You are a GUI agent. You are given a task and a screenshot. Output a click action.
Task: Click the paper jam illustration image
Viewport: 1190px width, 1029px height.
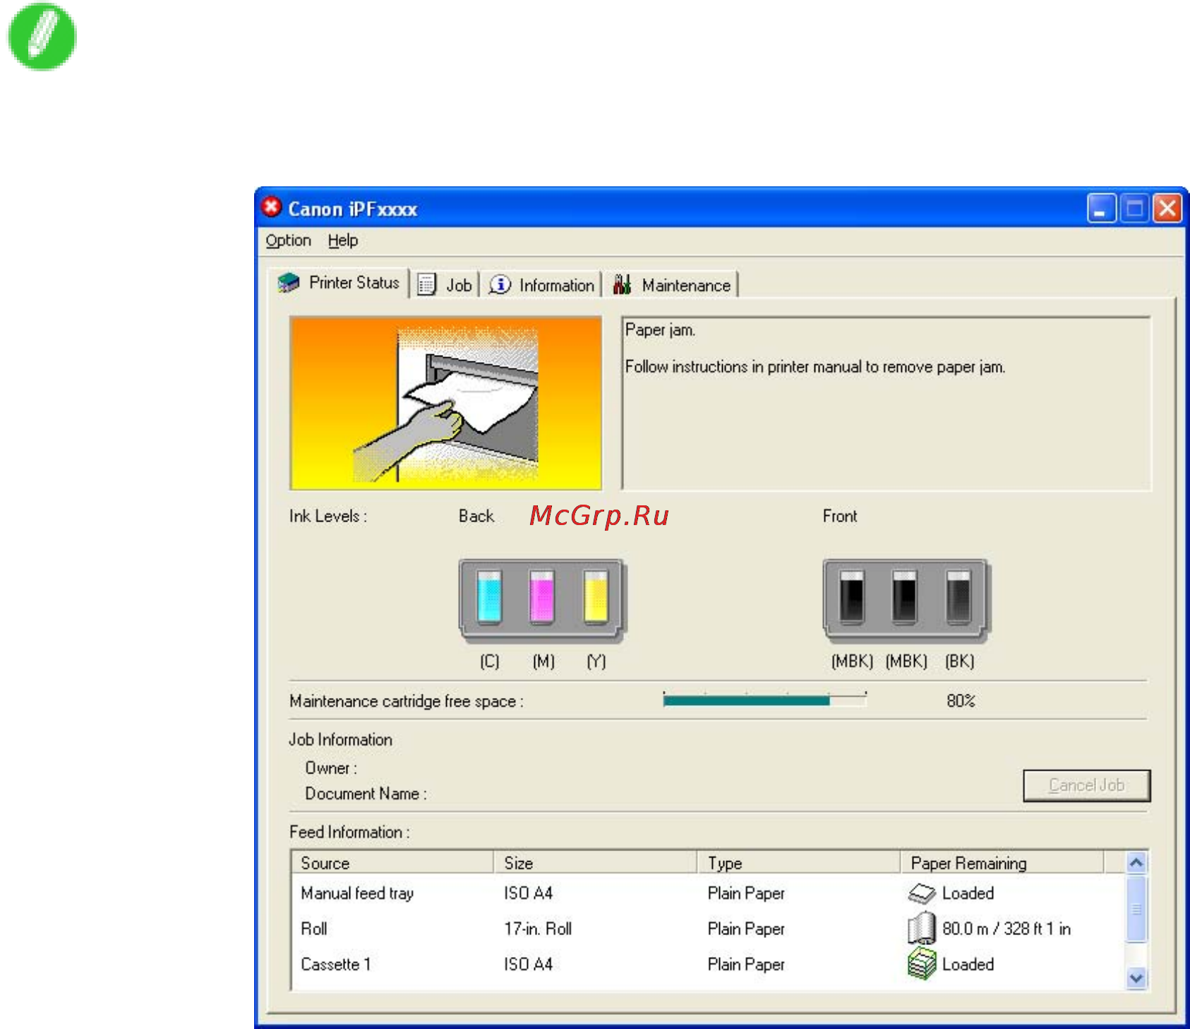coord(446,403)
